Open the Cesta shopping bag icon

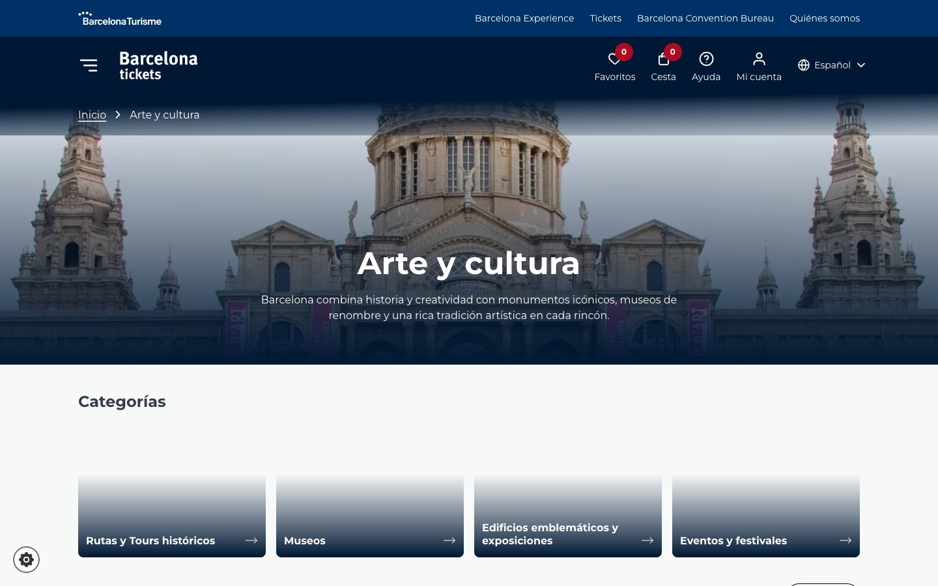tap(662, 60)
